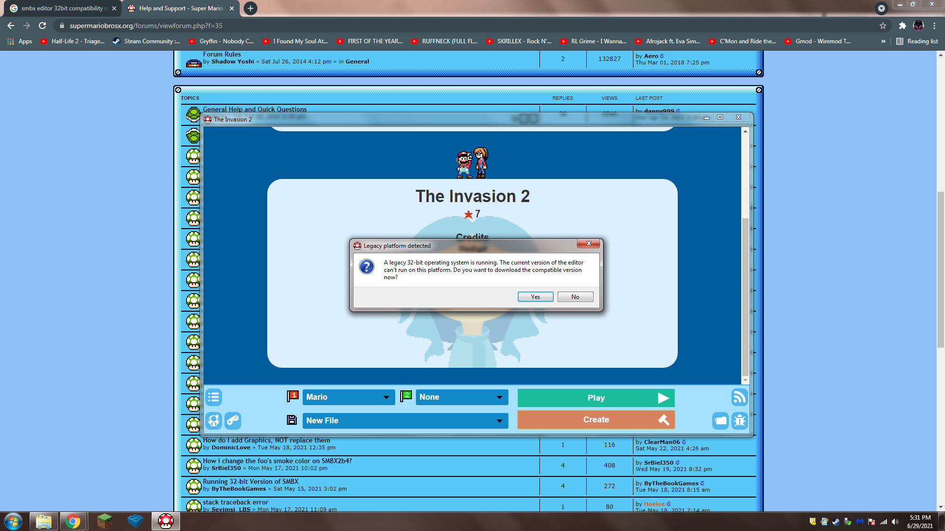Click the Action Center flag tray icon
This screenshot has width=945, height=531.
[x=872, y=522]
